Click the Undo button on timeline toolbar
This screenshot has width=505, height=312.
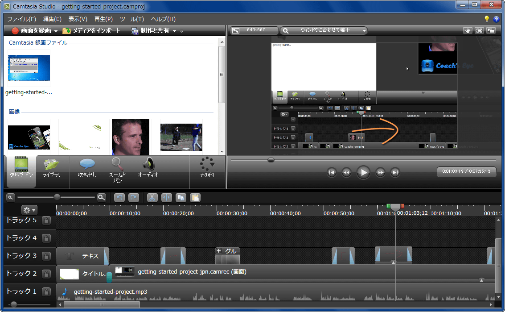tap(119, 197)
